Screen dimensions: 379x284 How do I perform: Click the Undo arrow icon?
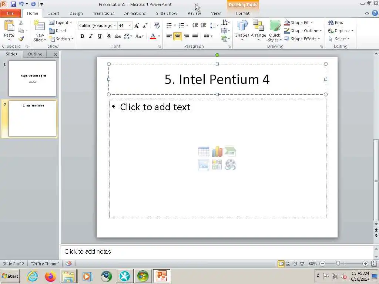(21, 4)
